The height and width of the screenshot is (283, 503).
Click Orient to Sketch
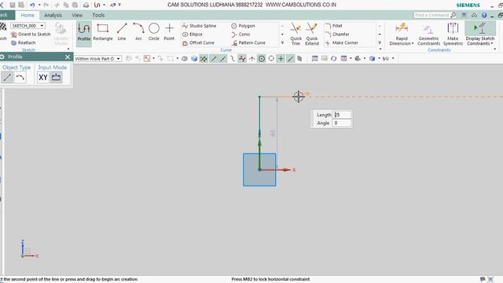(x=31, y=35)
